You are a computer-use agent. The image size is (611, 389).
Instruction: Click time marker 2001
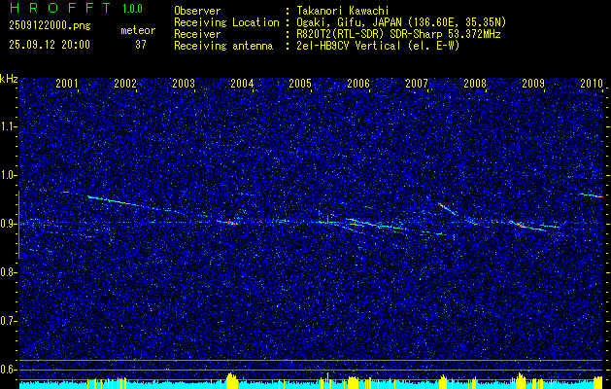tap(67, 83)
